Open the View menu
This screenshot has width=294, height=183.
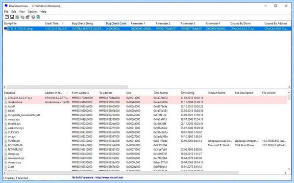tap(22, 12)
